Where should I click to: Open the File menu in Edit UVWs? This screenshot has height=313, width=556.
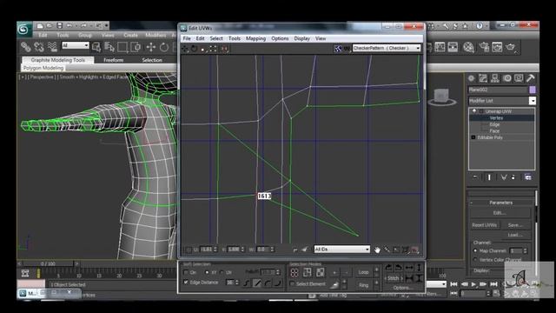pyautogui.click(x=187, y=38)
